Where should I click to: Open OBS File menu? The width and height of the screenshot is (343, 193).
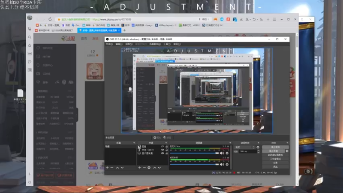[x=109, y=44]
